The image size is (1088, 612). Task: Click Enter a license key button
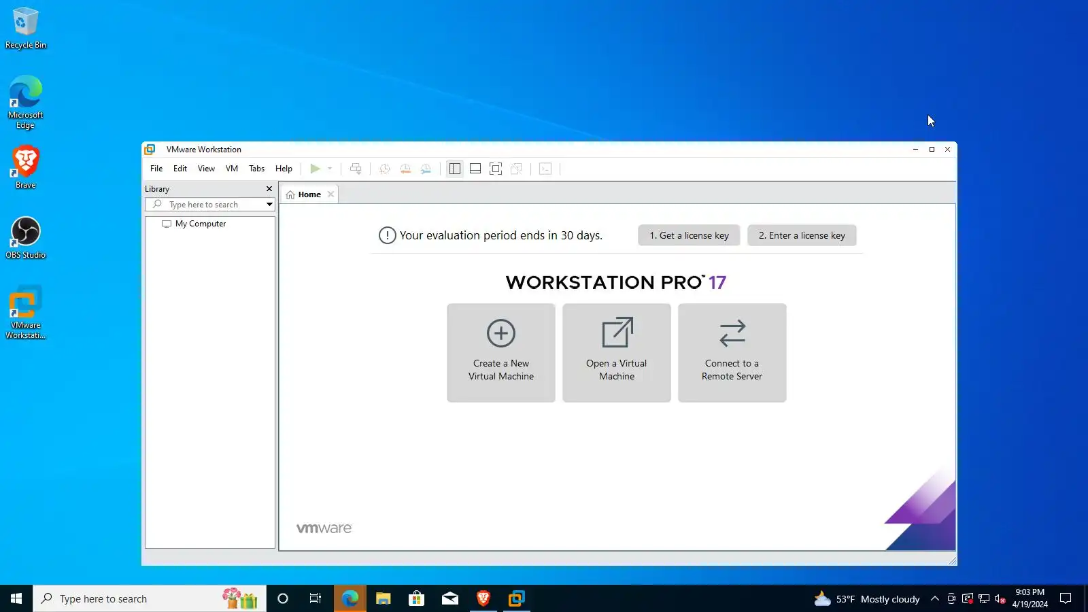802,235
